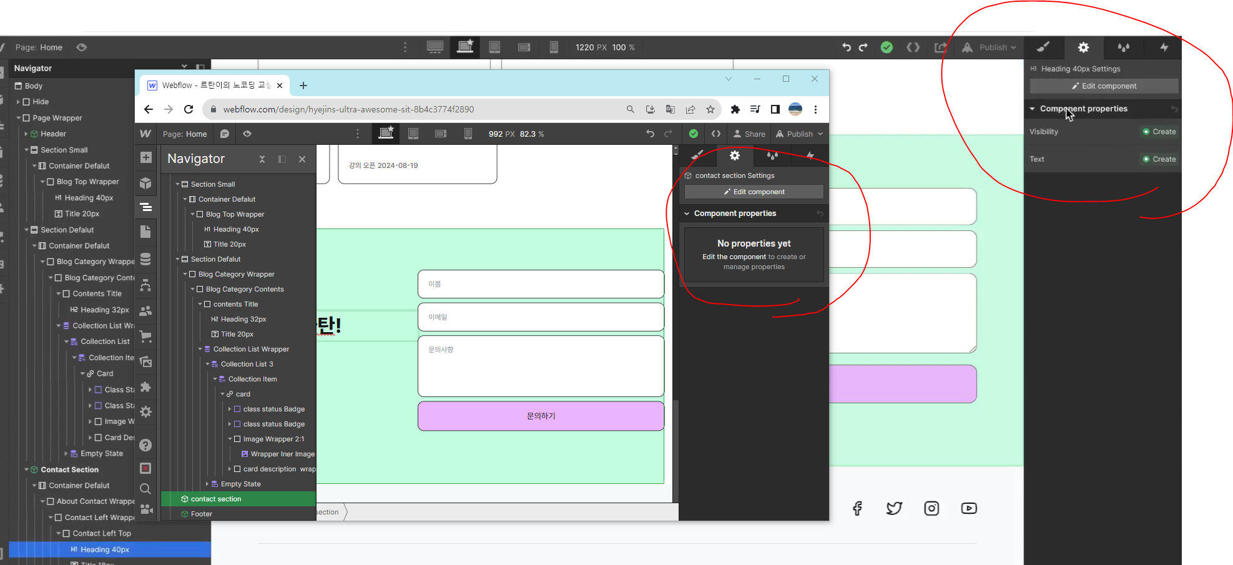Image resolution: width=1233 pixels, height=565 pixels.
Task: Expand Hide item in background Navigator
Action: 19,102
